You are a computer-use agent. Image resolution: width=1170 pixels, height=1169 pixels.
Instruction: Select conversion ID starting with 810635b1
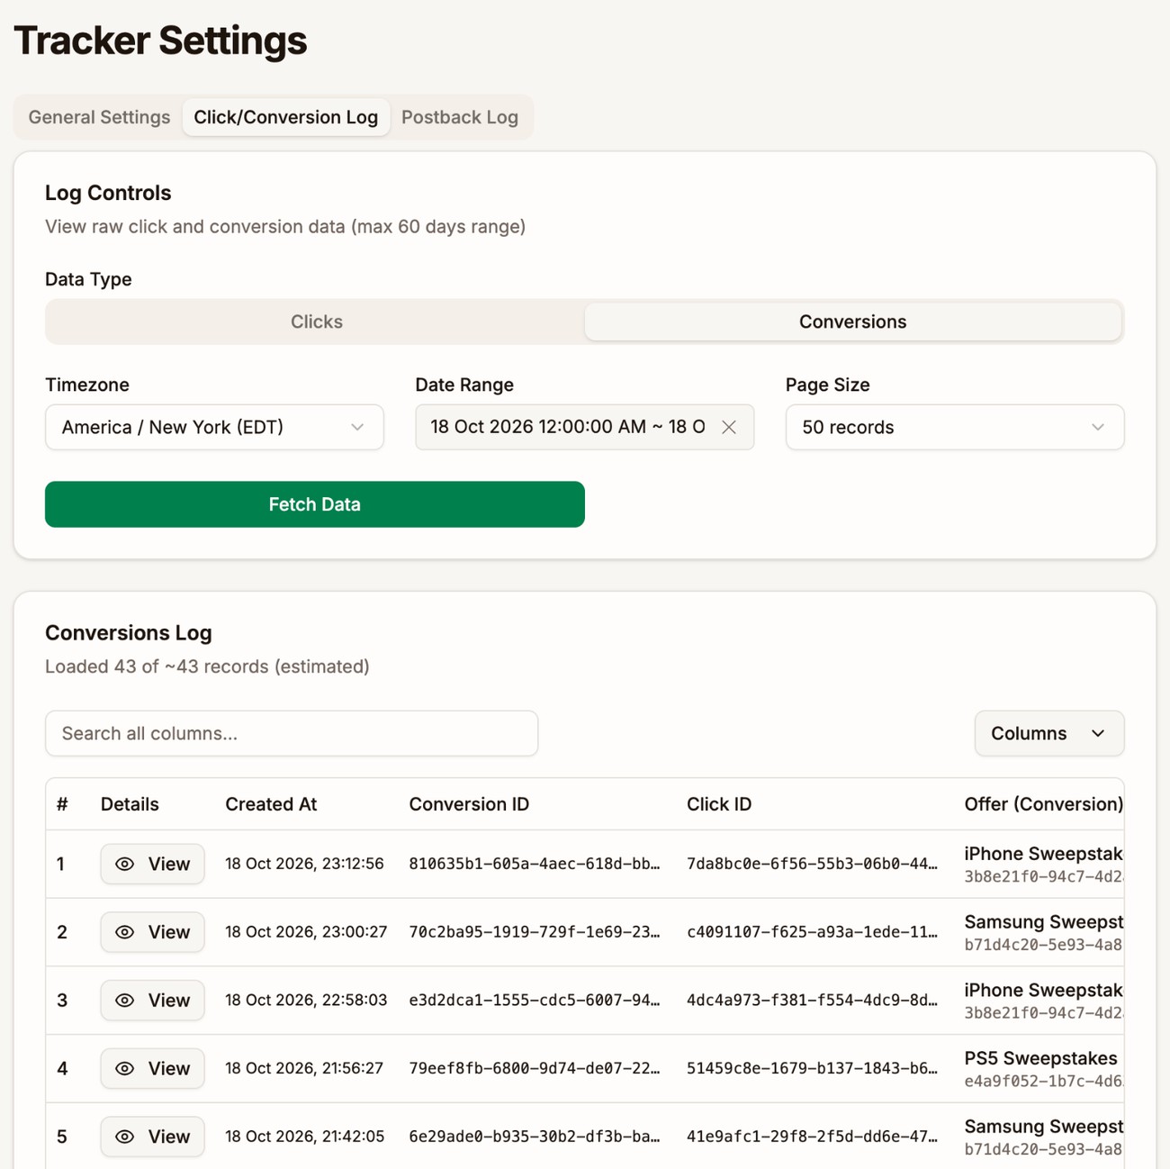535,864
